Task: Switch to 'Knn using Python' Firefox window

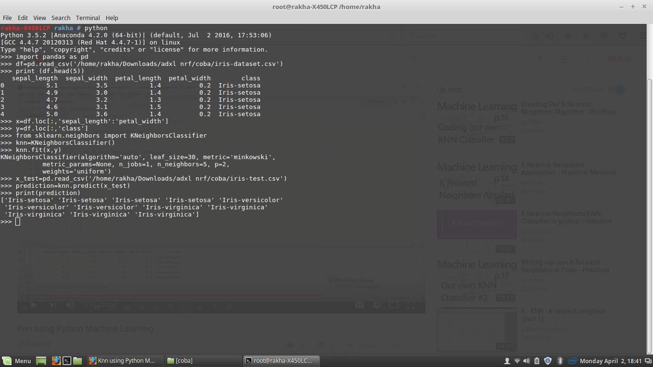Action: click(x=123, y=361)
